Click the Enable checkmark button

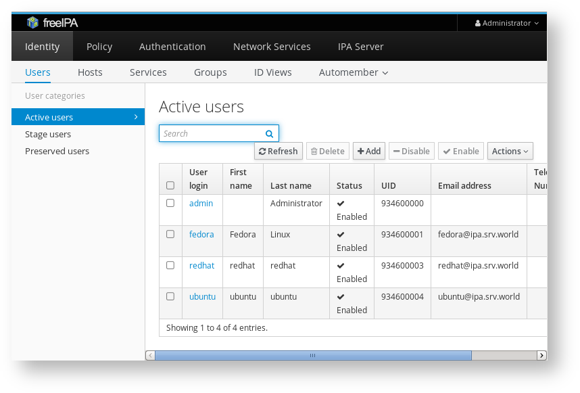click(x=461, y=152)
